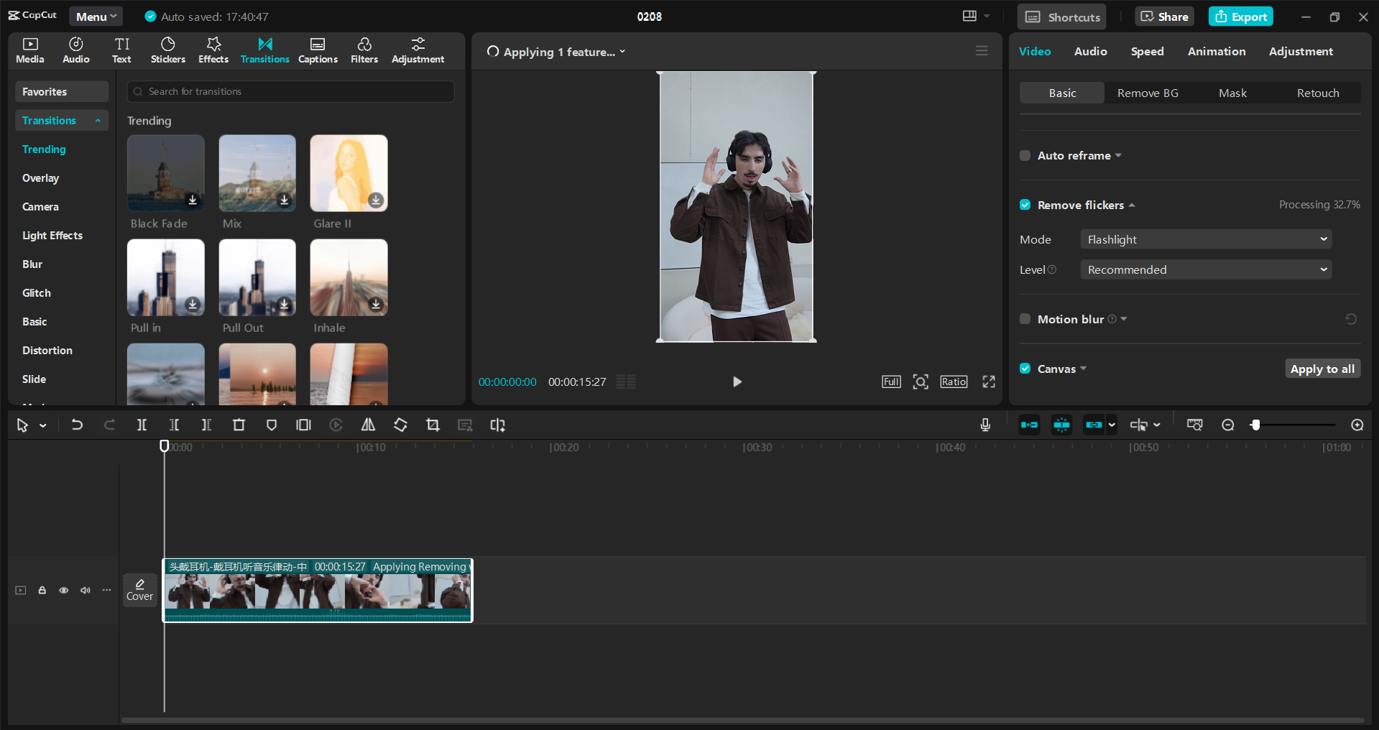This screenshot has height=730, width=1379.
Task: Open the voiceover Record microphone icon
Action: coord(985,425)
